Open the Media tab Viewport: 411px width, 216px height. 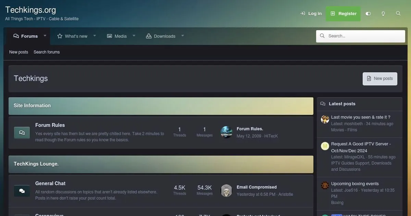[x=117, y=36]
